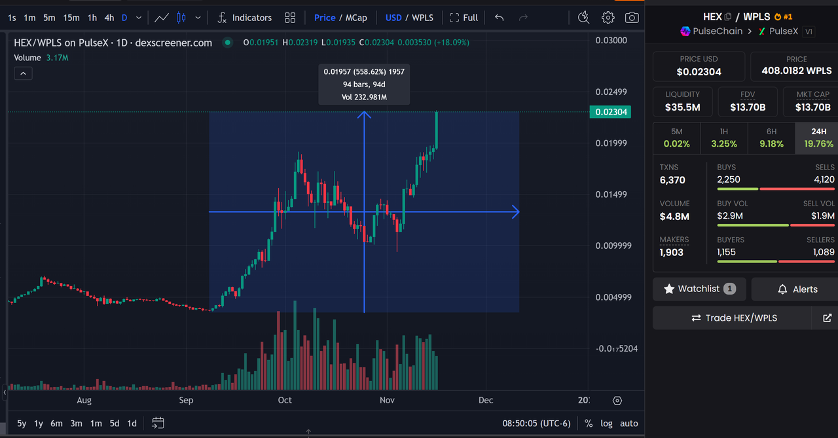This screenshot has width=838, height=438.
Task: Switch chart denomination to WPLS
Action: coord(422,18)
